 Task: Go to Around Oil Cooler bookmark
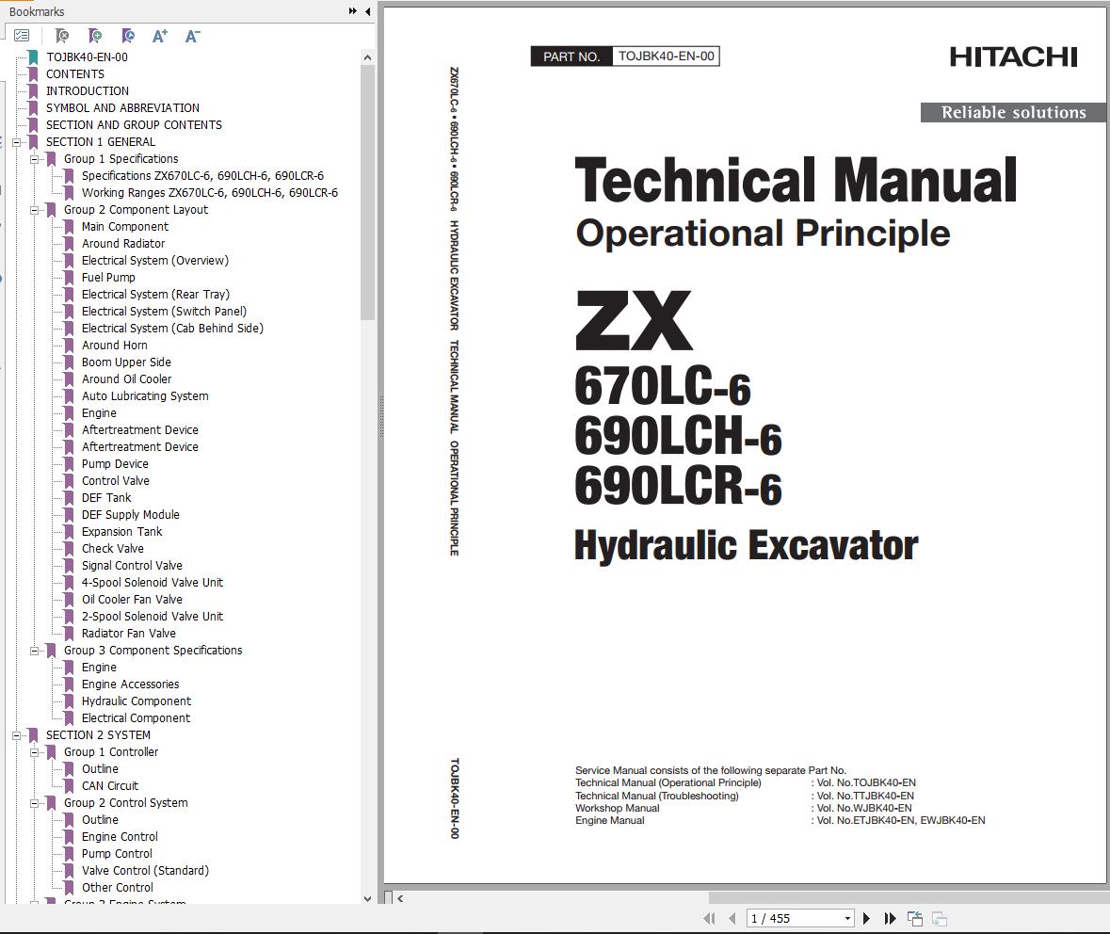click(127, 379)
